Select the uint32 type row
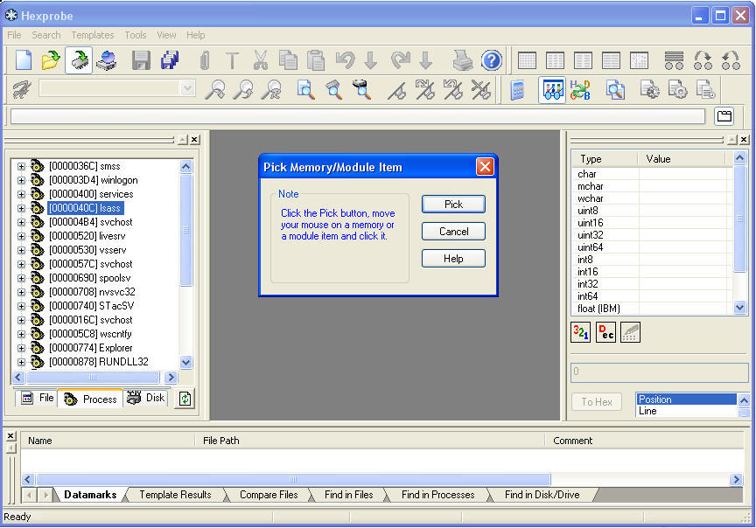 [653, 235]
